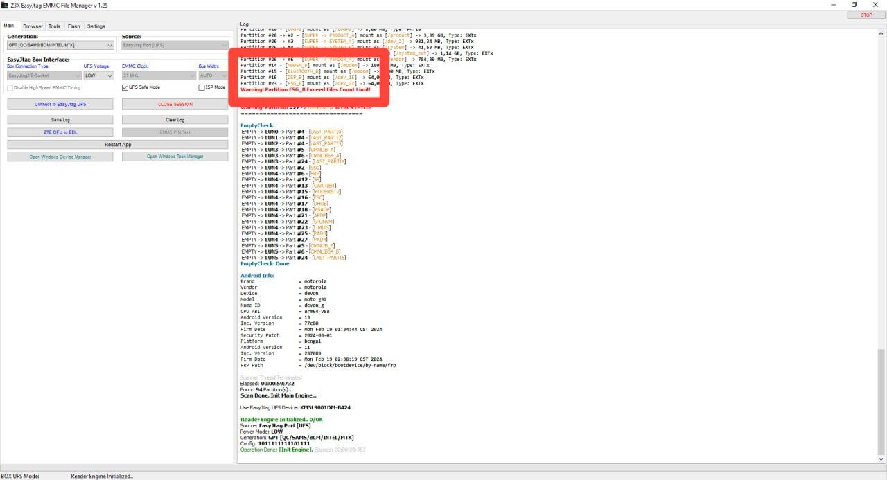Click the CLOSE SESSION button
The width and height of the screenshot is (887, 480).
click(x=175, y=104)
